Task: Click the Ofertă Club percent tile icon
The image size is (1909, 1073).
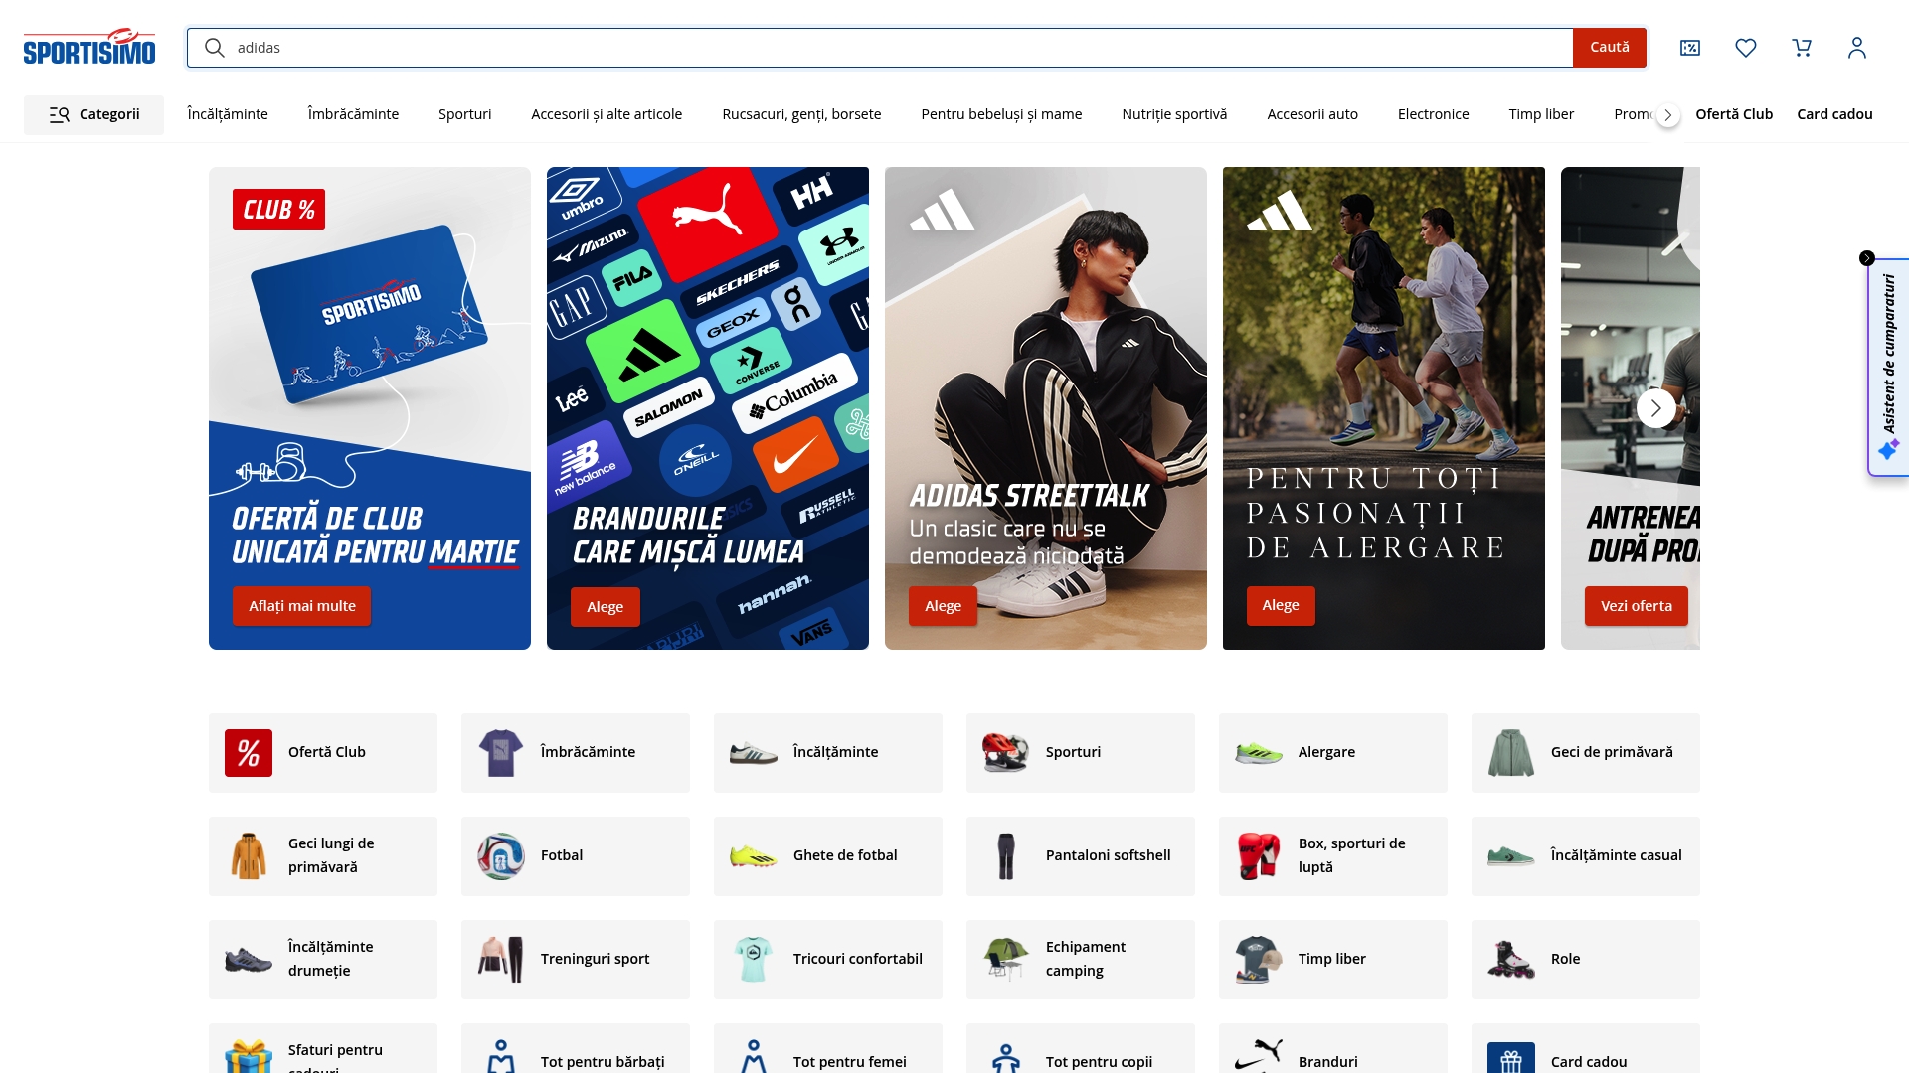Action: 249,753
